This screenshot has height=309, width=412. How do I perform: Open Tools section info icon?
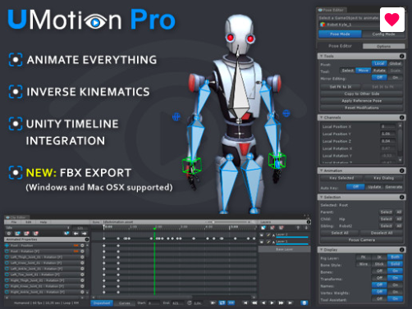click(401, 56)
